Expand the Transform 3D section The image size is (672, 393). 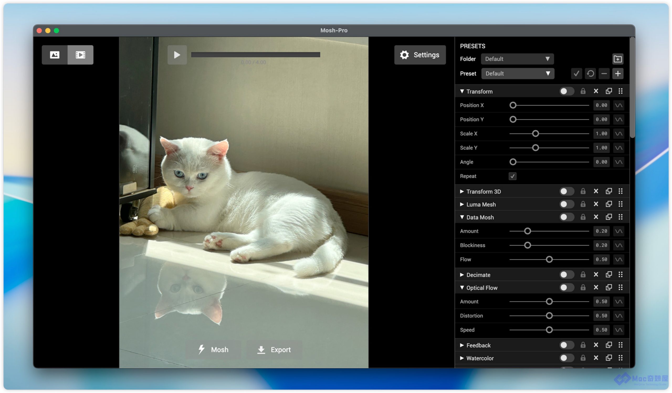coord(462,191)
